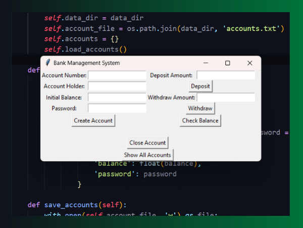Image resolution: width=303 pixels, height=228 pixels.
Task: Click the Deposit button
Action: pyautogui.click(x=200, y=86)
